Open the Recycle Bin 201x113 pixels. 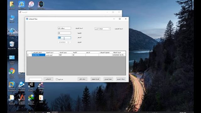coord(12,45)
